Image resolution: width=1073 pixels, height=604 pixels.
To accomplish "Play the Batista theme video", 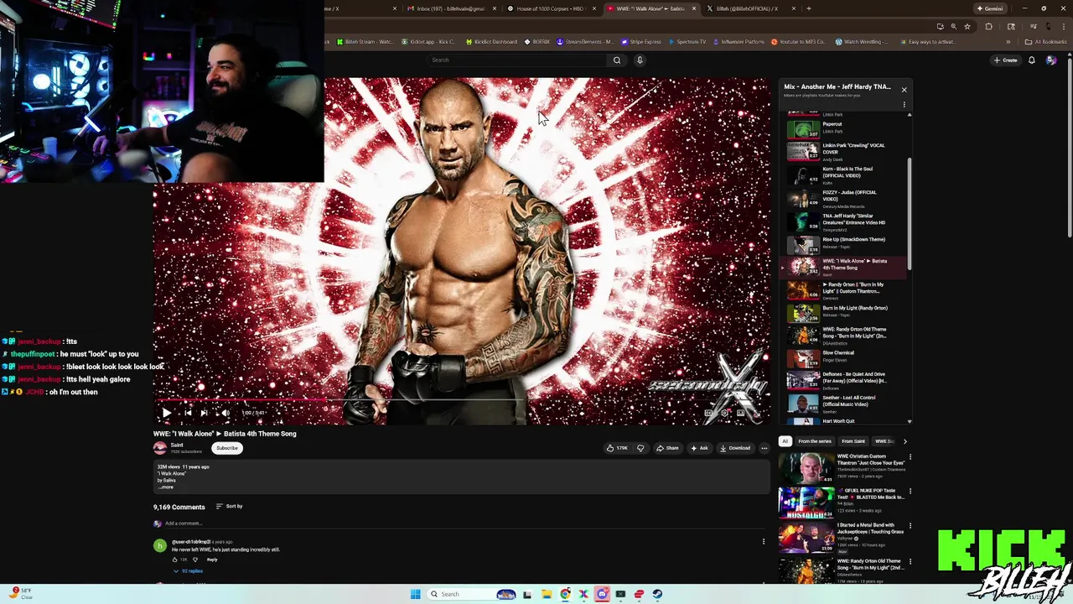I will (166, 413).
